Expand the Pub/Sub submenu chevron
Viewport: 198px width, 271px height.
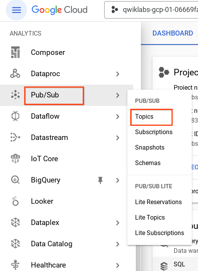118,95
